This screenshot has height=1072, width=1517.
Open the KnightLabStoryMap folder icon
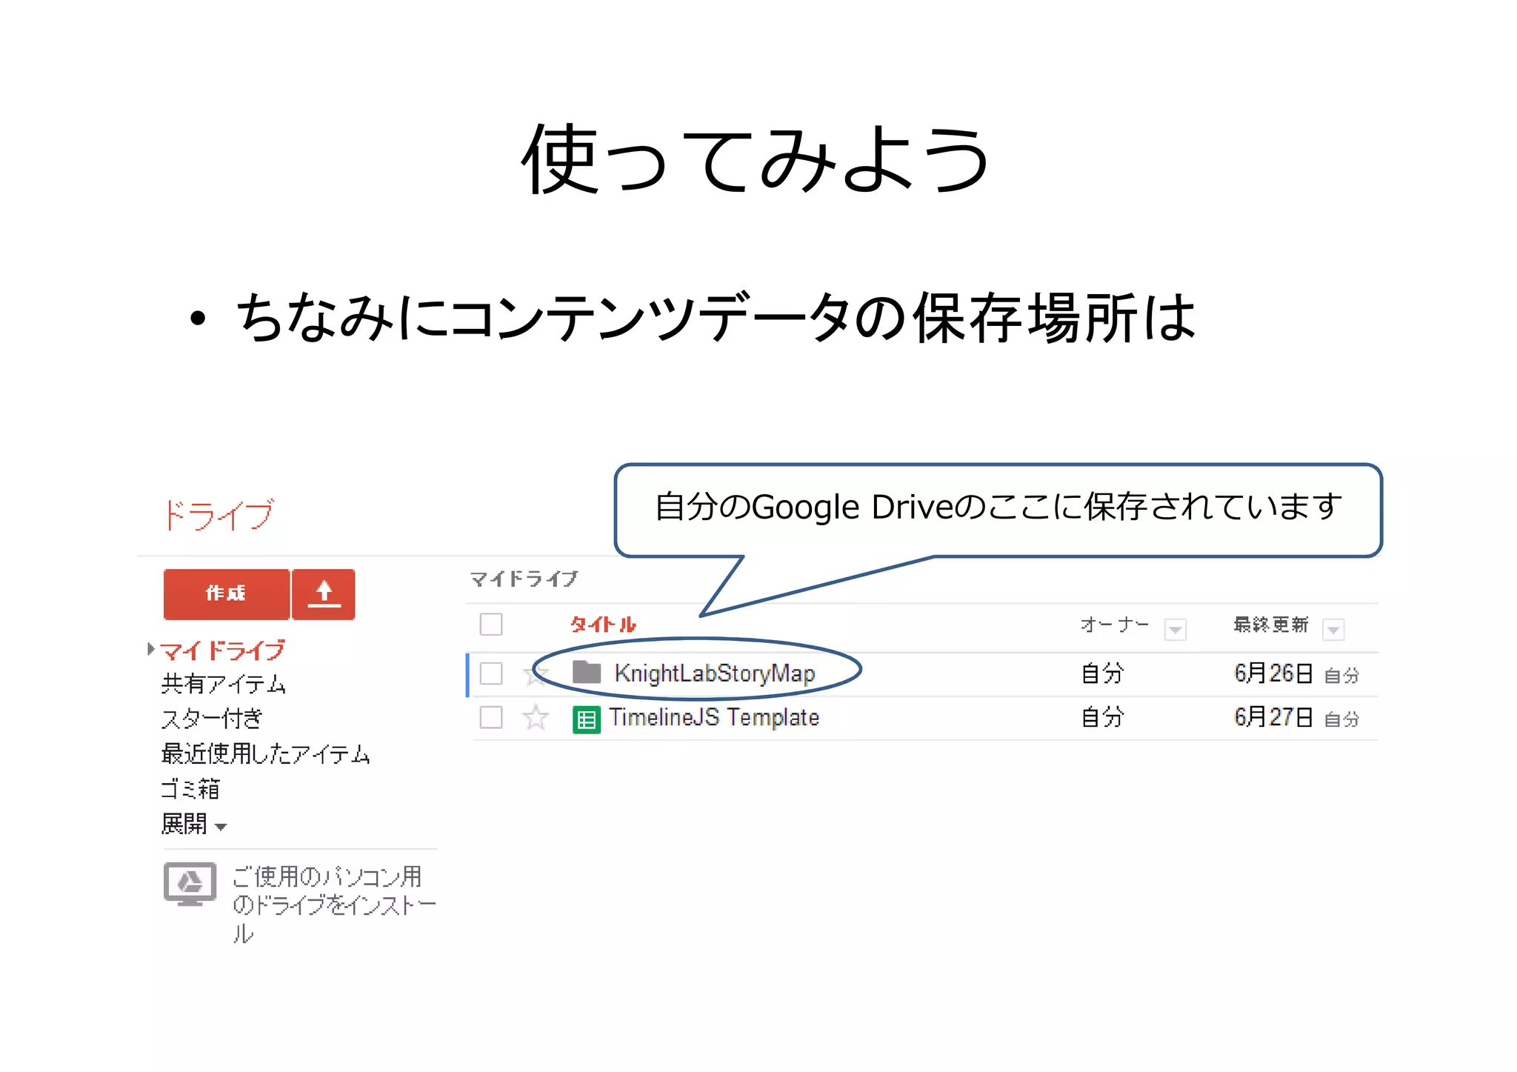[x=587, y=673]
